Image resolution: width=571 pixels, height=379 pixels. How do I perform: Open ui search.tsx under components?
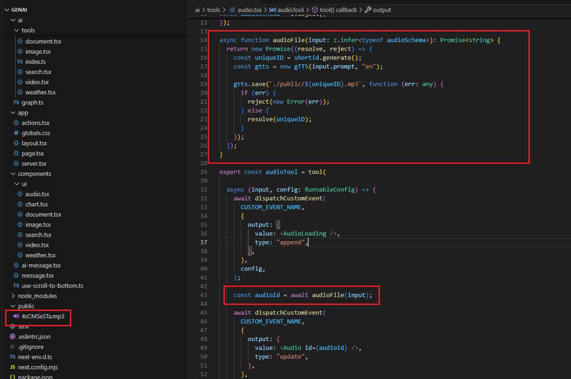pos(38,235)
